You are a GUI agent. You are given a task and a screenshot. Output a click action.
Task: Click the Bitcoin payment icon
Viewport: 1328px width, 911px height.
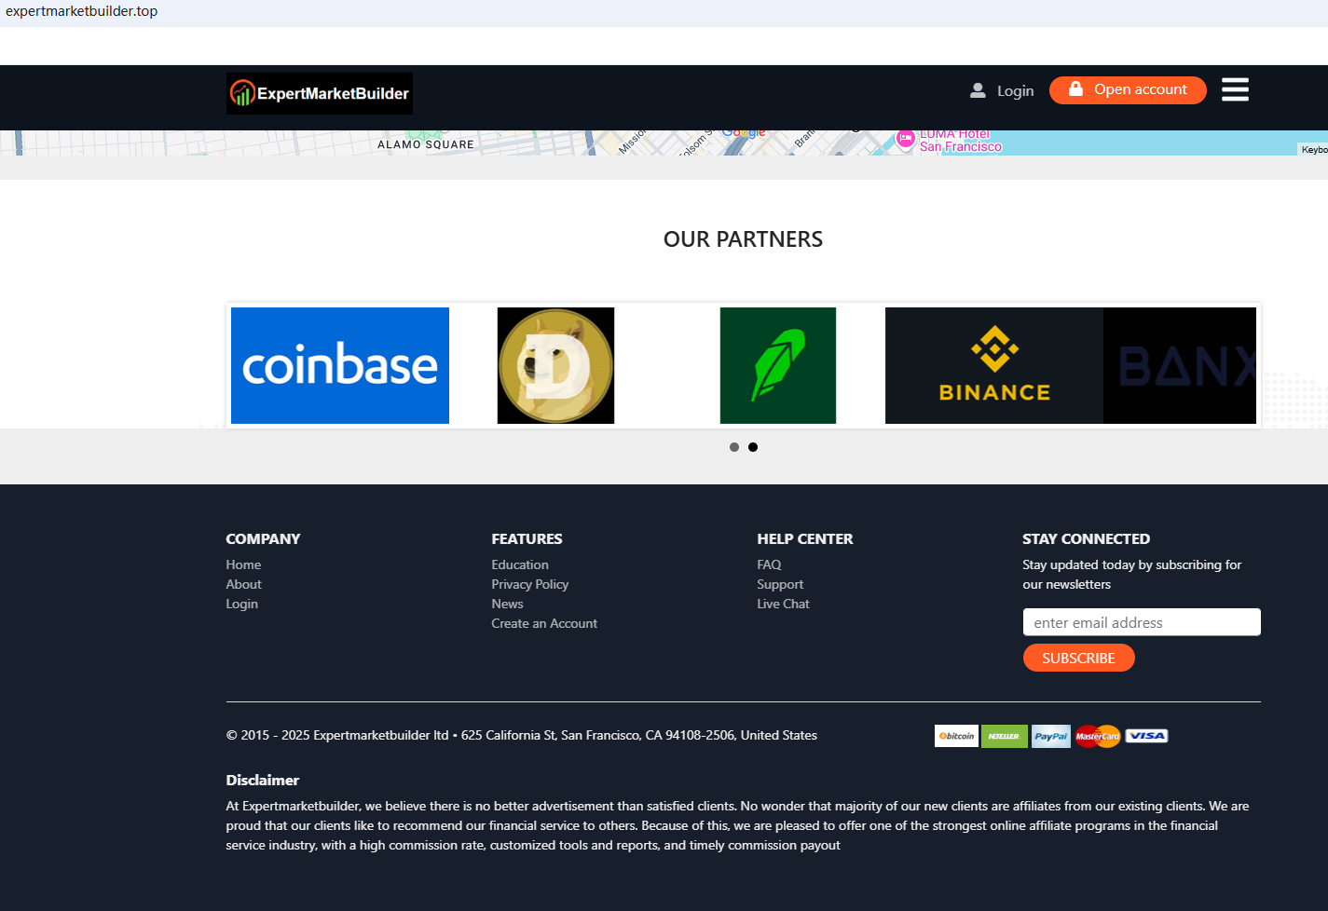coord(956,736)
